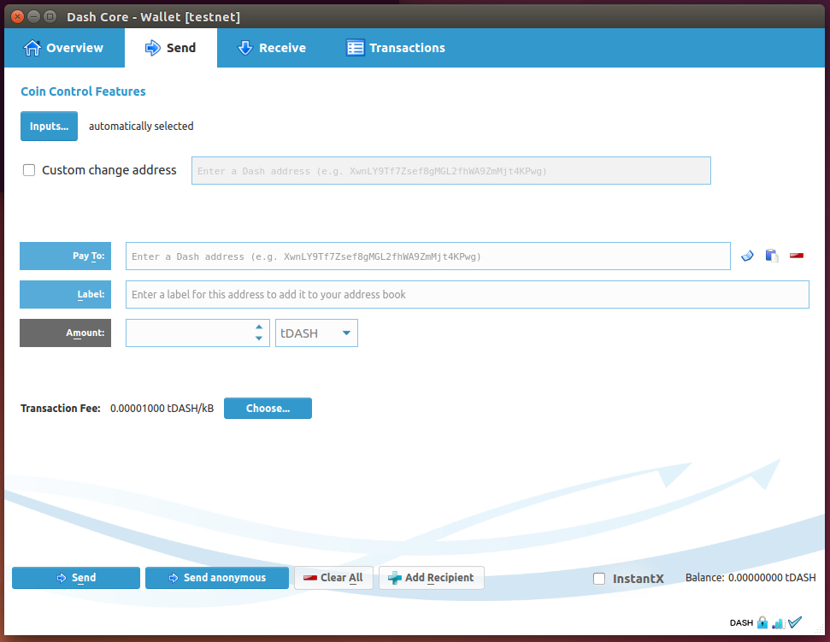Click the 'automatically selected' text
Screen dimensions: 830x642
point(141,126)
